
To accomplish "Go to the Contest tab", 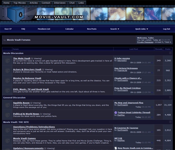I will [x=46, y=3].
